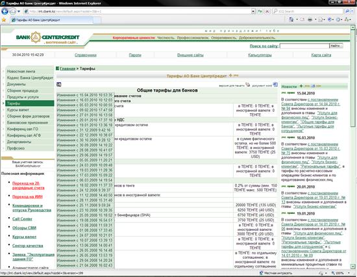Click the change history icon above the list
The width and height of the screenshot is (357, 277).
point(58,85)
